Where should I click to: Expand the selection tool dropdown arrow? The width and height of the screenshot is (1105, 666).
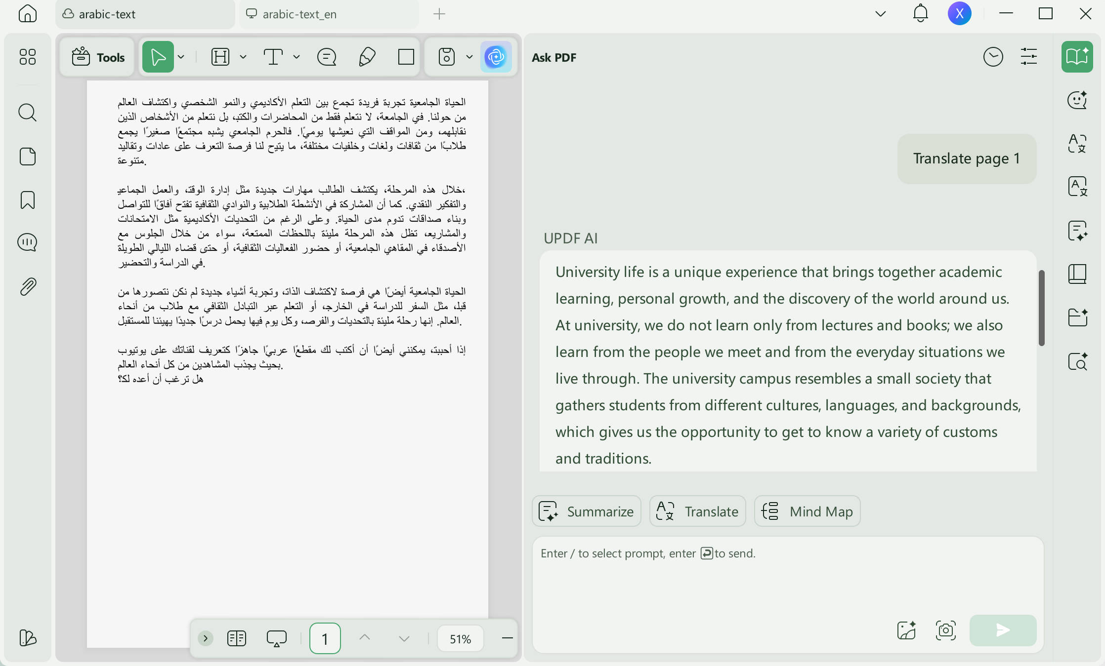point(181,57)
